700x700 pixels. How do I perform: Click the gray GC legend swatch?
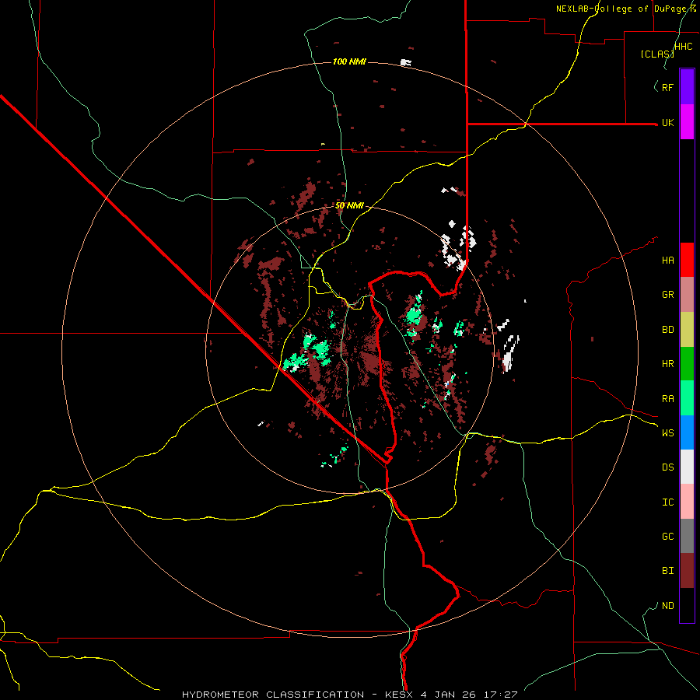pyautogui.click(x=687, y=536)
